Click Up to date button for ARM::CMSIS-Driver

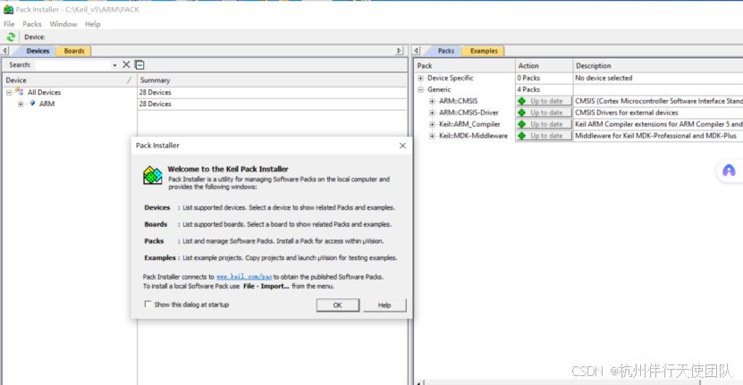pos(544,113)
